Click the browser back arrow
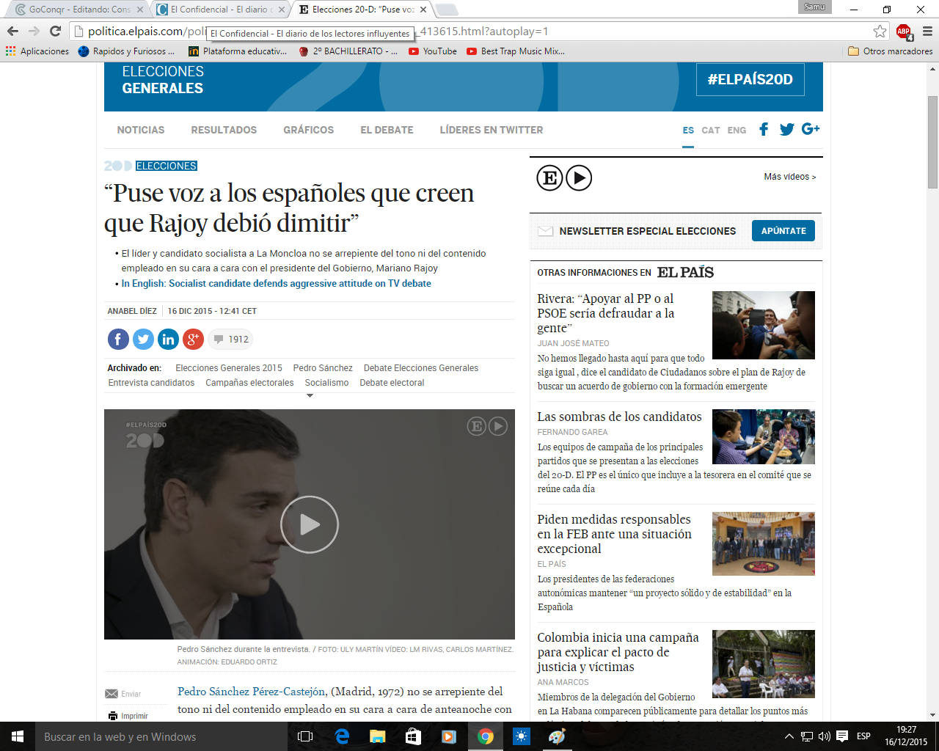Viewport: 939px width, 751px height. click(x=12, y=31)
